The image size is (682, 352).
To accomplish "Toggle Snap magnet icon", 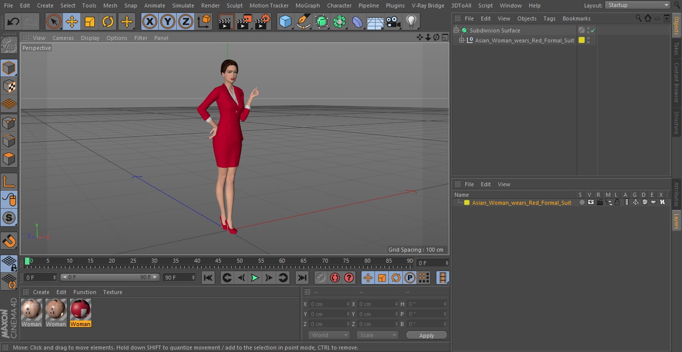I will [x=9, y=241].
